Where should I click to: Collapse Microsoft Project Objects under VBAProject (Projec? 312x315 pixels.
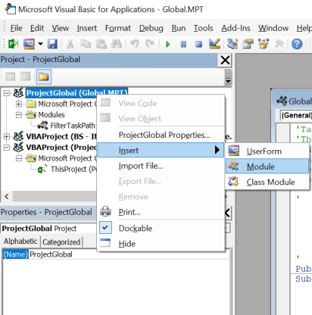19,158
